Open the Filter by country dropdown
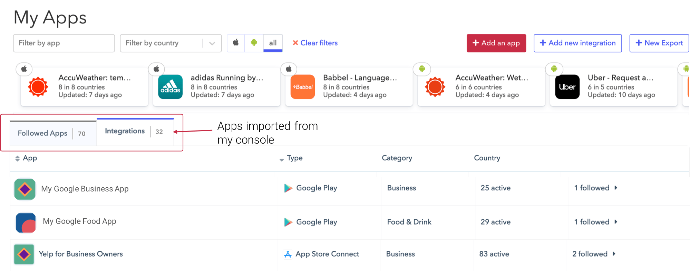This screenshot has height=271, width=690. coord(171,43)
